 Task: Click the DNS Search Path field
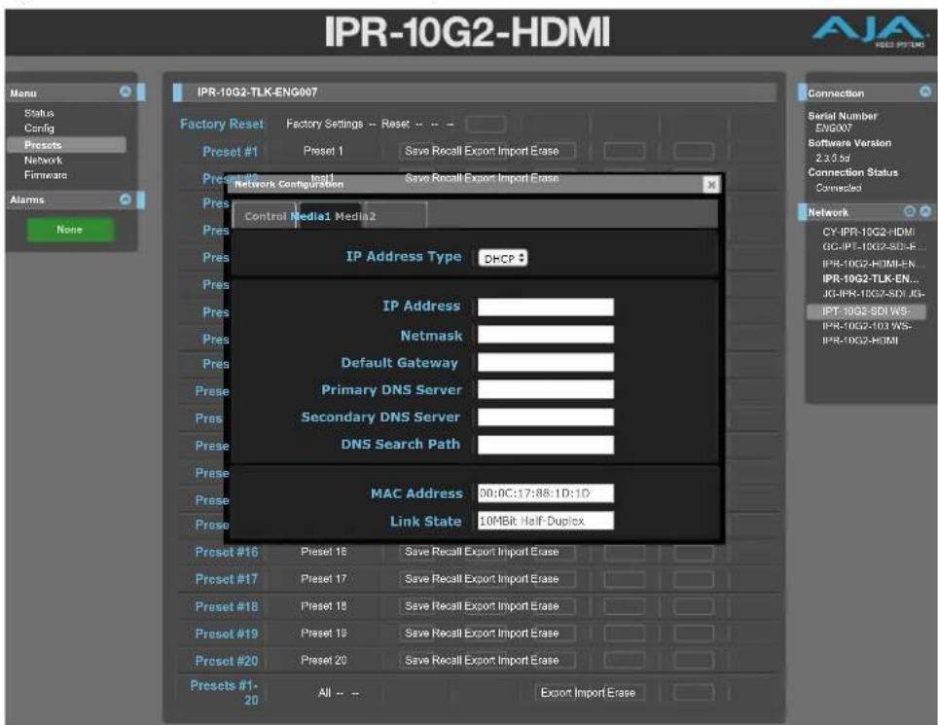pos(546,445)
